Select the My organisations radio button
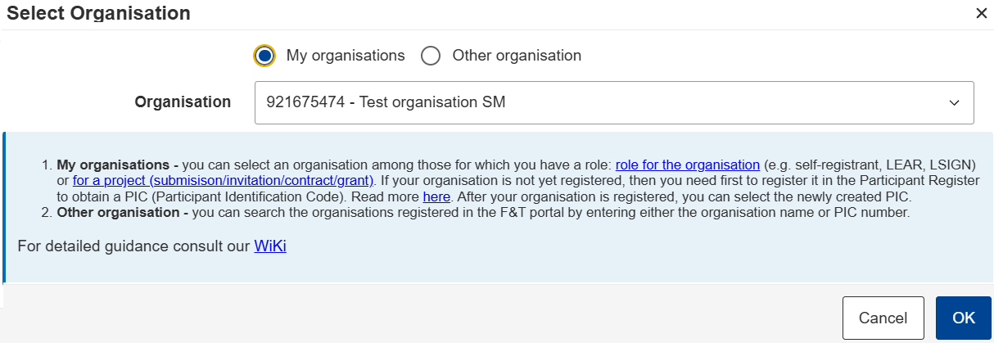994x343 pixels. (264, 56)
